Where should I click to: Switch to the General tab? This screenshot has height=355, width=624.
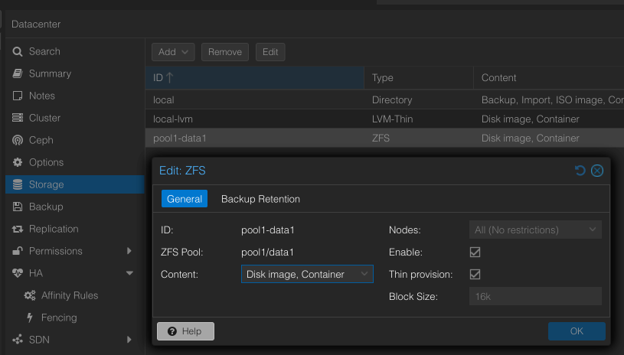[185, 199]
